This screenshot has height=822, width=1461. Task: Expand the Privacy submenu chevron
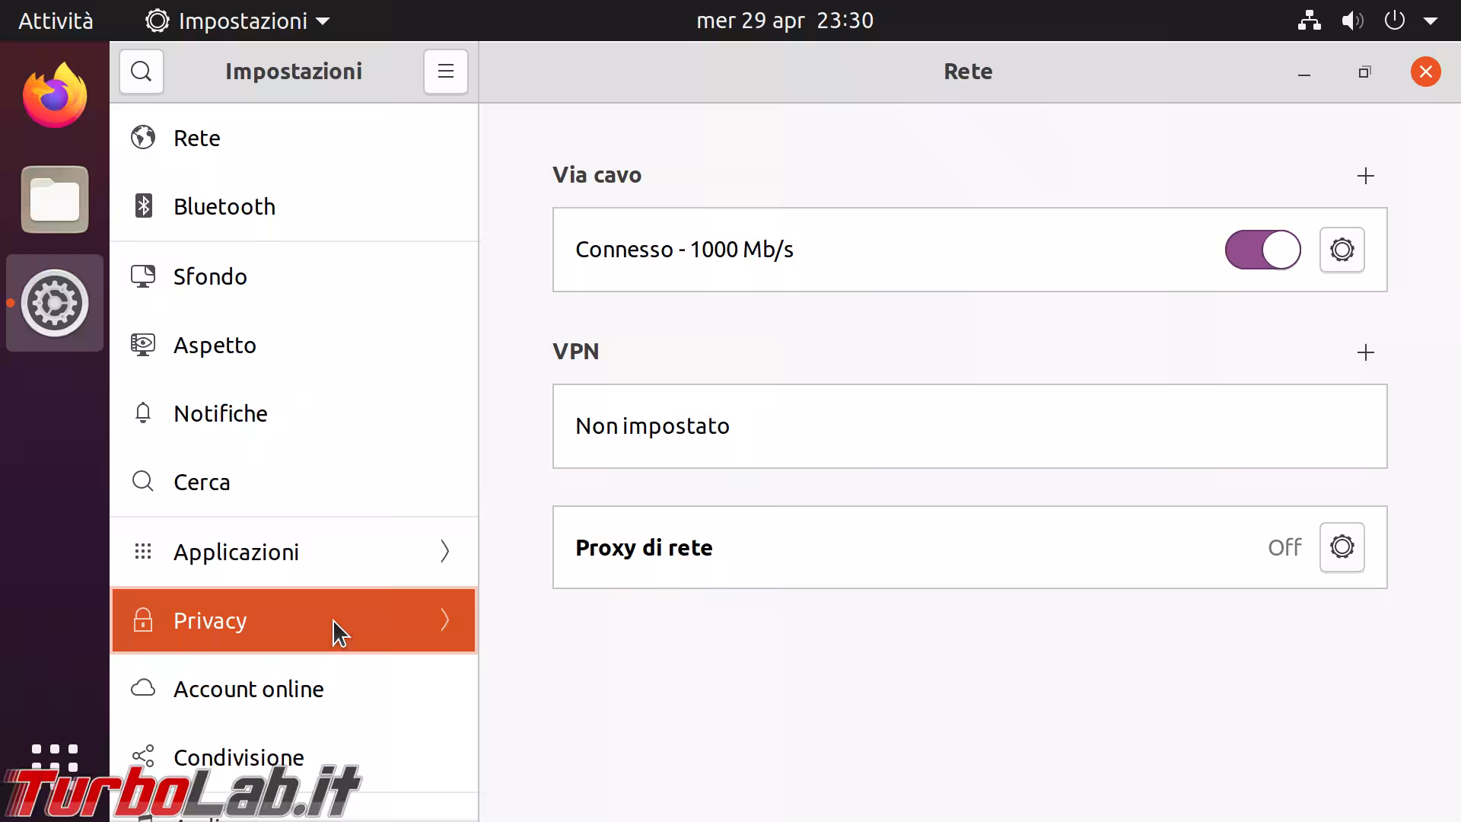445,620
